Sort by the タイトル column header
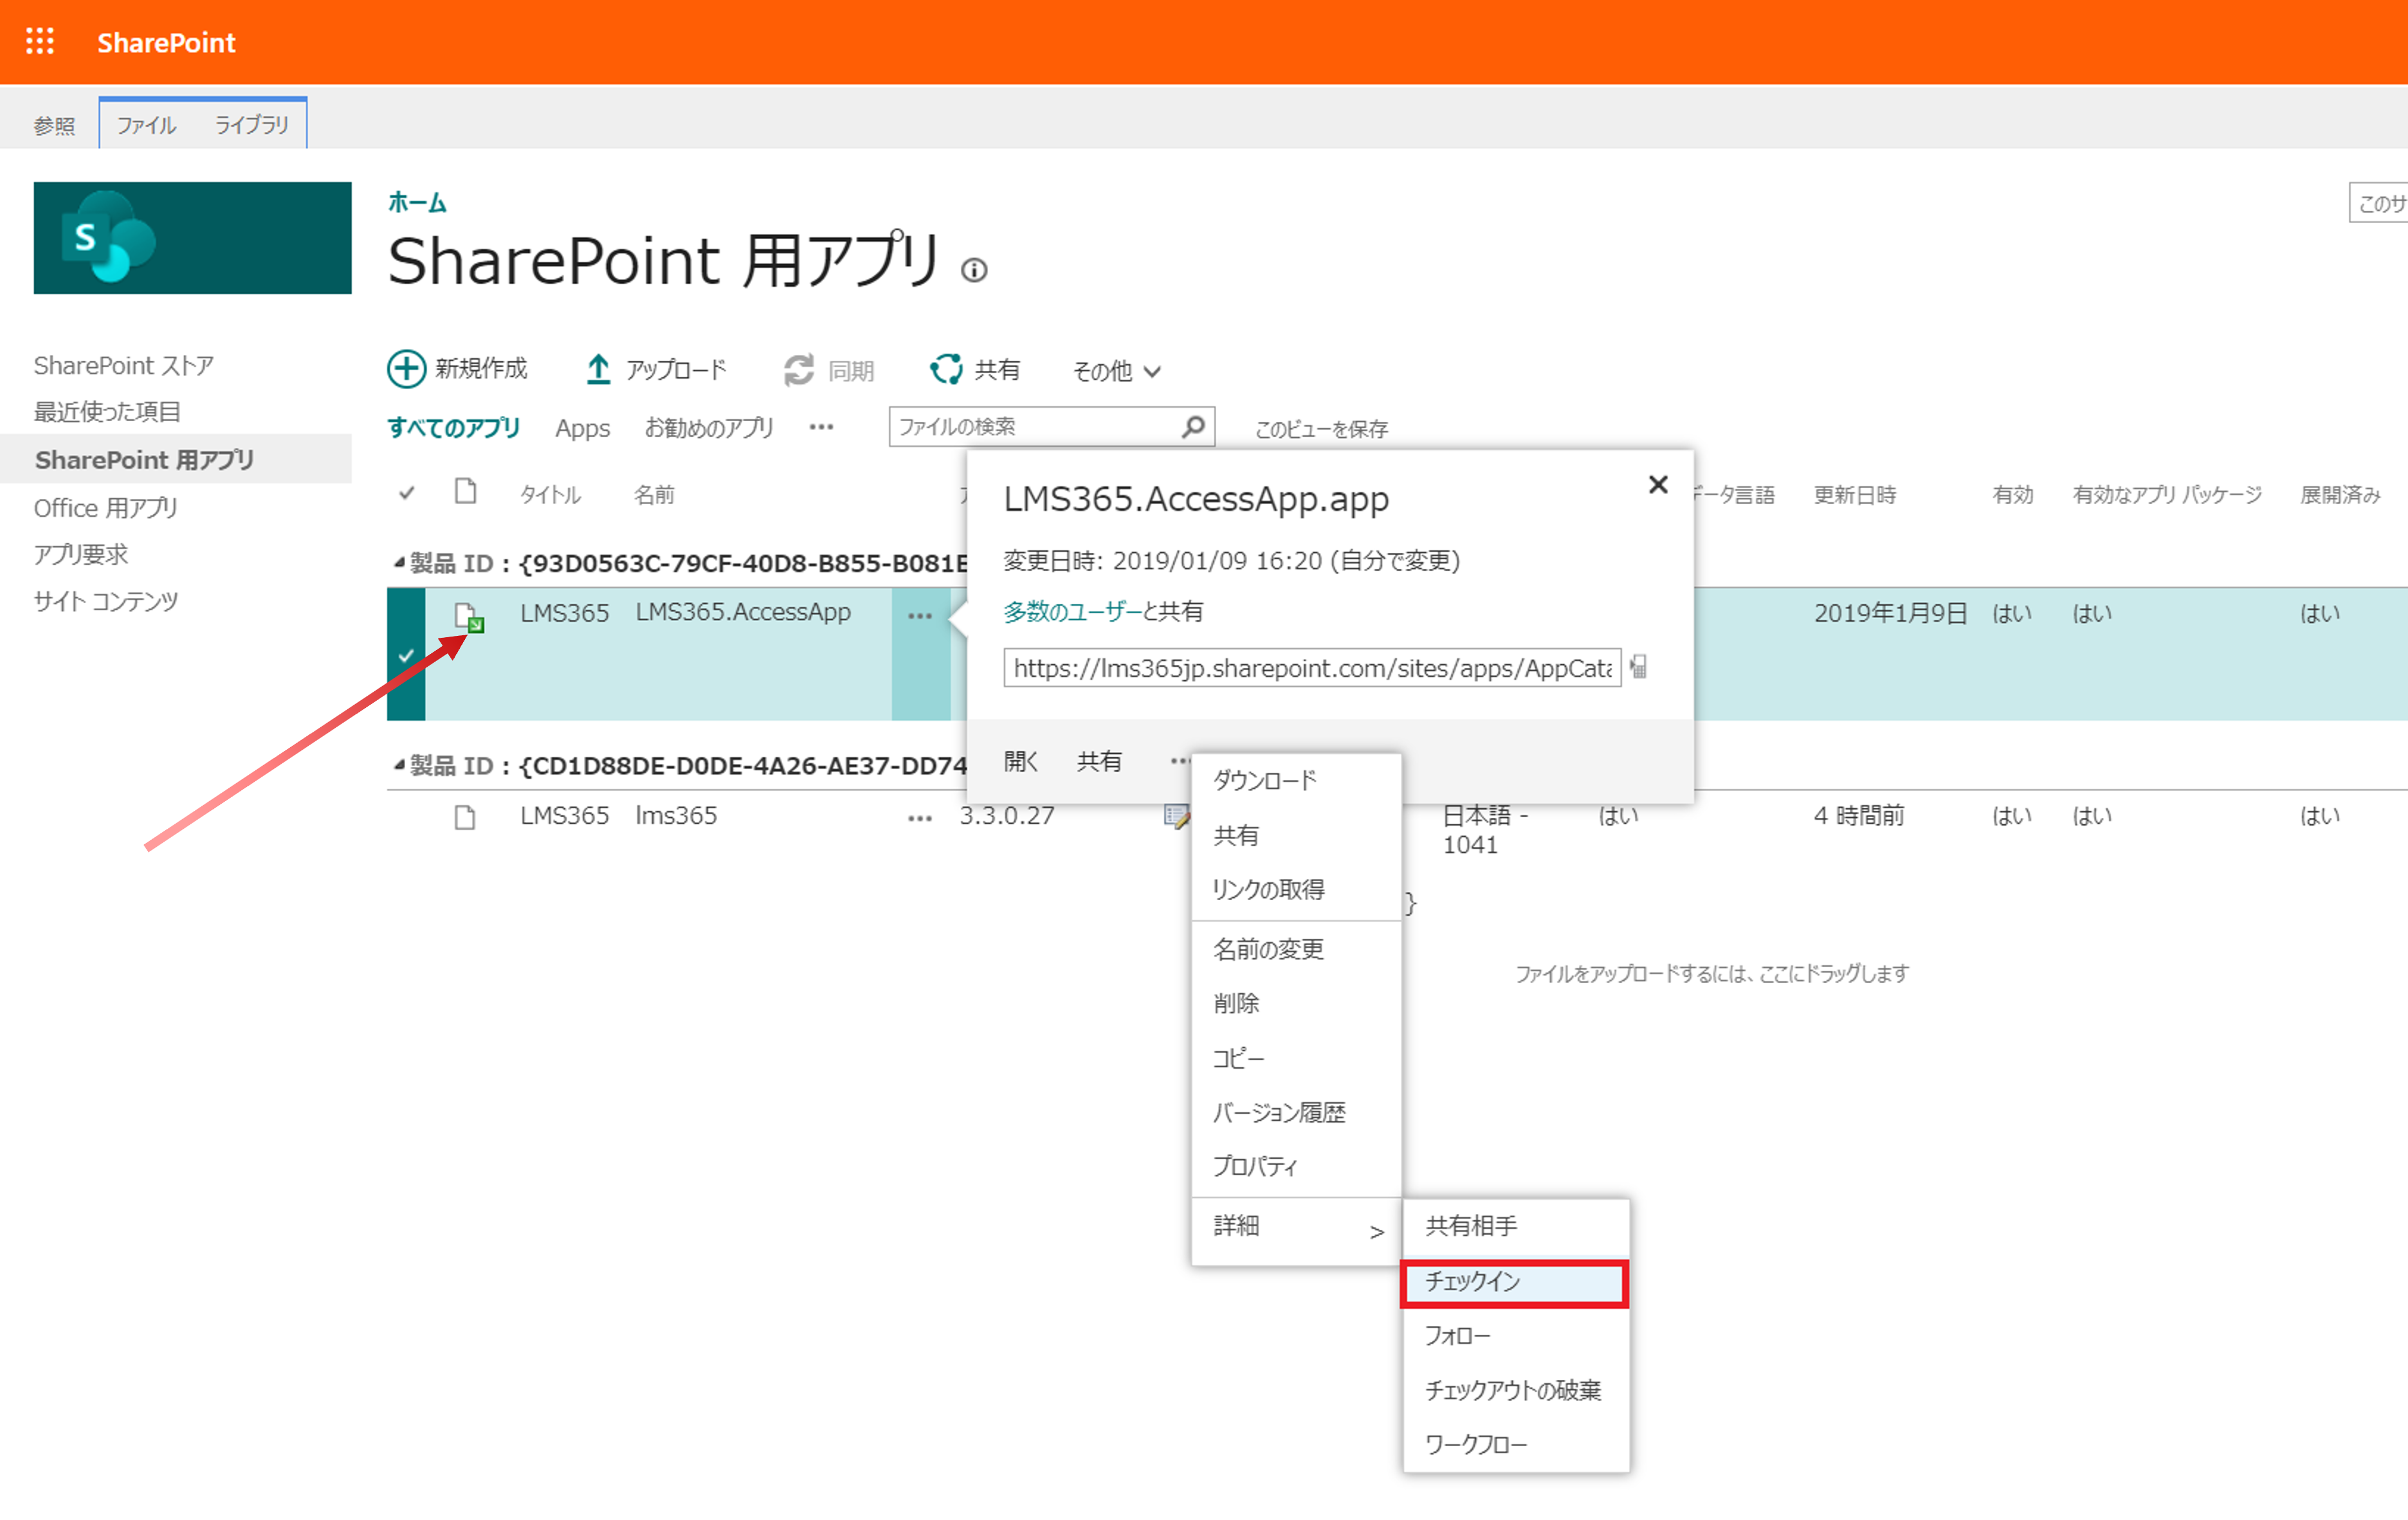Screen dimensions: 2408x1520 coord(550,495)
